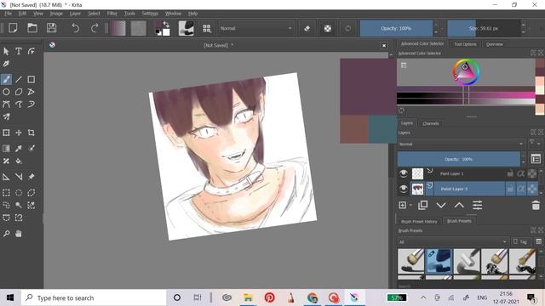This screenshot has height=306, width=545.
Task: Select the Ellipse shape tool
Action: [6, 92]
